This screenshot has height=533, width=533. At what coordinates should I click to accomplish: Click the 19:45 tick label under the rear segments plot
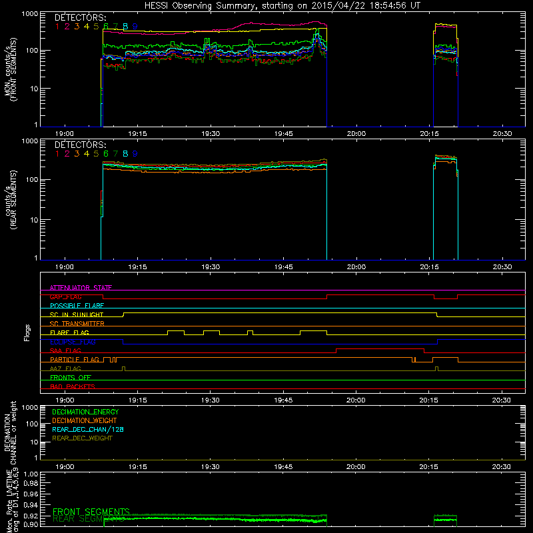pos(284,267)
